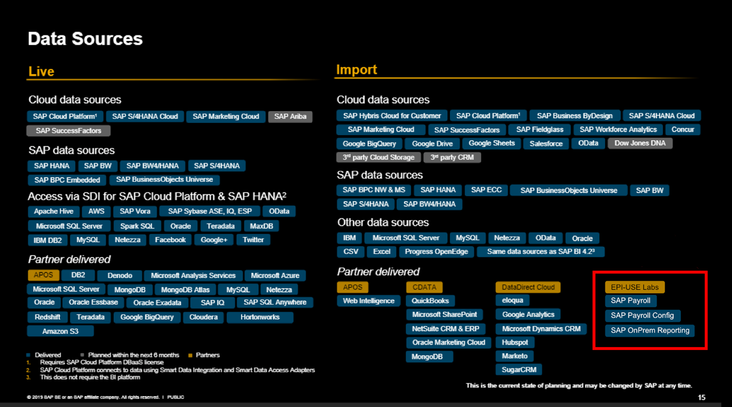Select the 'SAP Business ByDesign' label
The height and width of the screenshot is (407, 732).
(574, 116)
